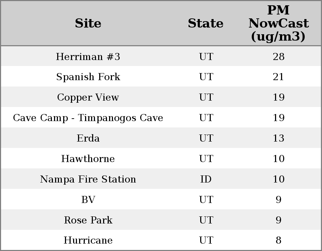Click the Nampa Fire Station site

point(88,179)
